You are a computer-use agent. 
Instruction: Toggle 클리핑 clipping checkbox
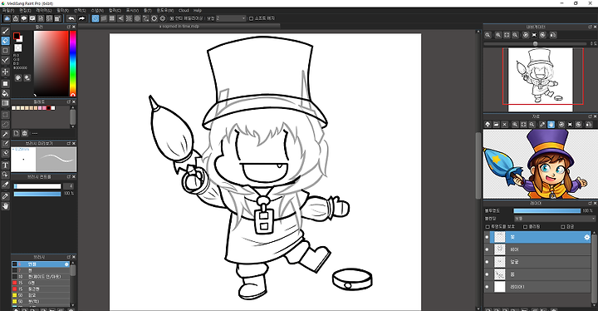(x=525, y=227)
